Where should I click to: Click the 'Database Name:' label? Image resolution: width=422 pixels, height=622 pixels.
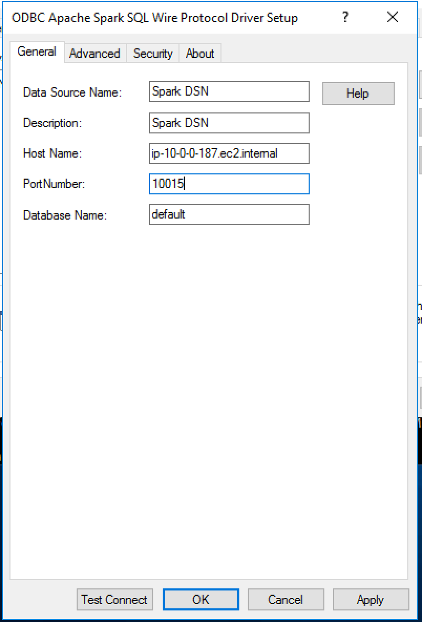[x=65, y=215]
